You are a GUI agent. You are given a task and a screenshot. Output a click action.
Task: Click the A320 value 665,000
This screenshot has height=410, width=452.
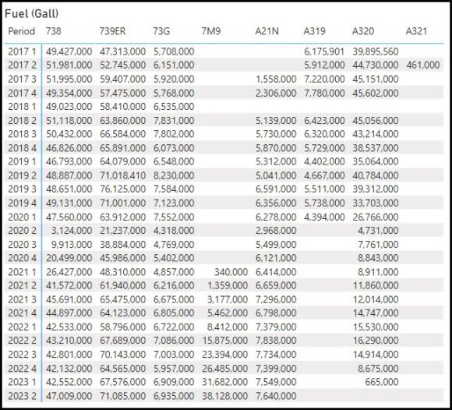click(382, 382)
